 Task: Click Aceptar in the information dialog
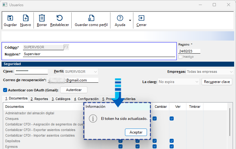(136, 132)
